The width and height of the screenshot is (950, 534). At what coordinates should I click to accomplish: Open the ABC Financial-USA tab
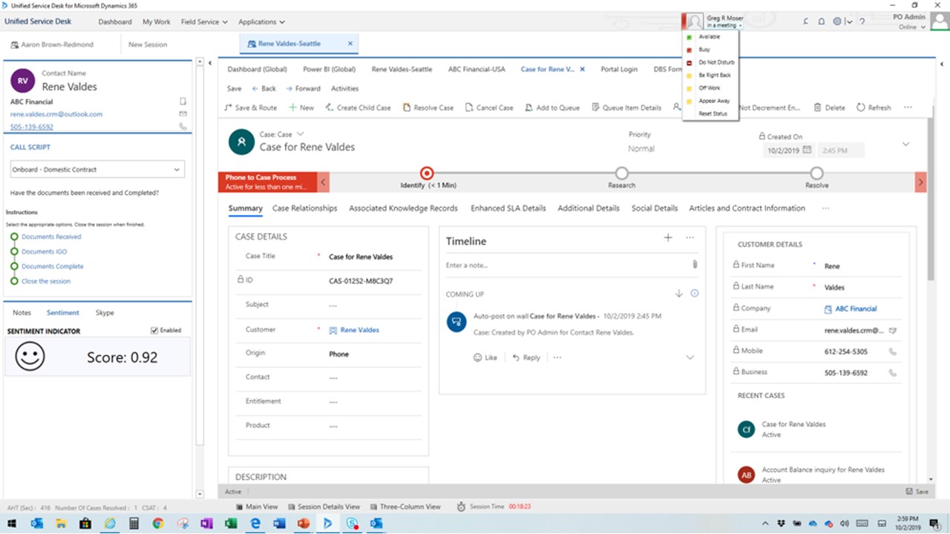[476, 69]
